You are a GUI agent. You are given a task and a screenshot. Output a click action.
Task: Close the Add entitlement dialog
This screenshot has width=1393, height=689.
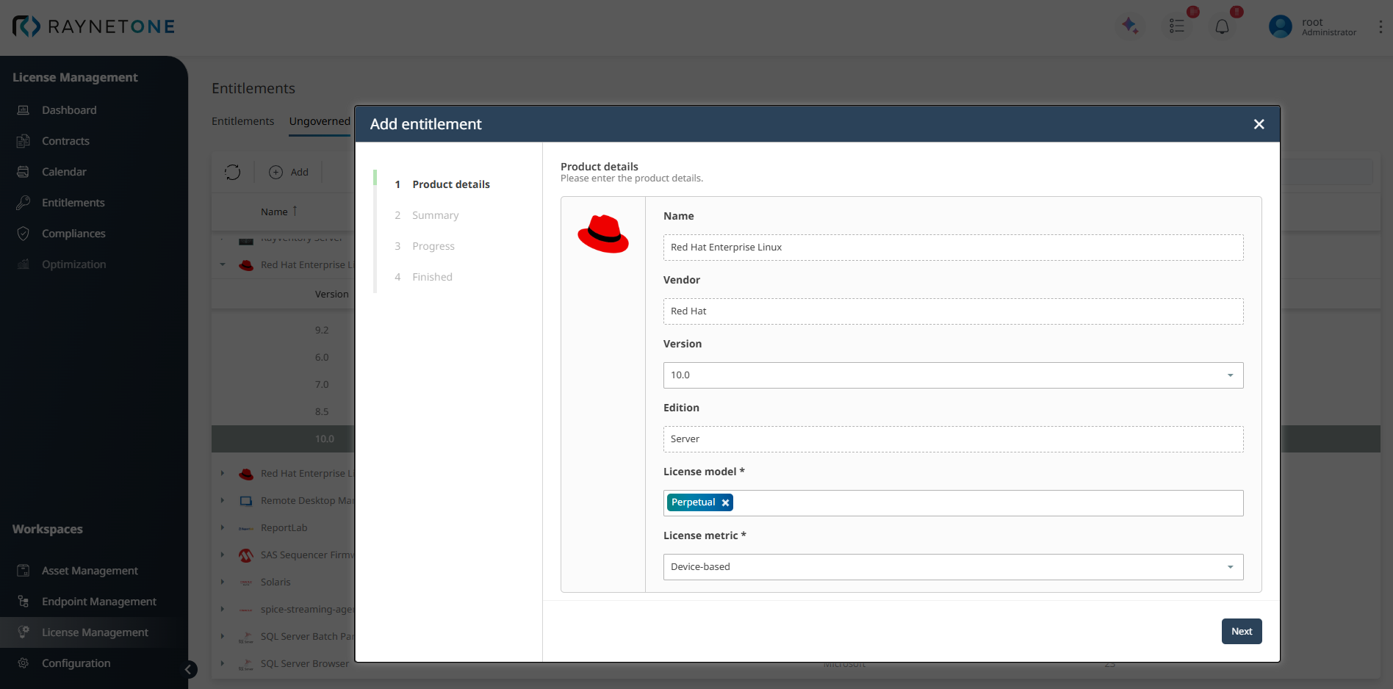coord(1259,124)
